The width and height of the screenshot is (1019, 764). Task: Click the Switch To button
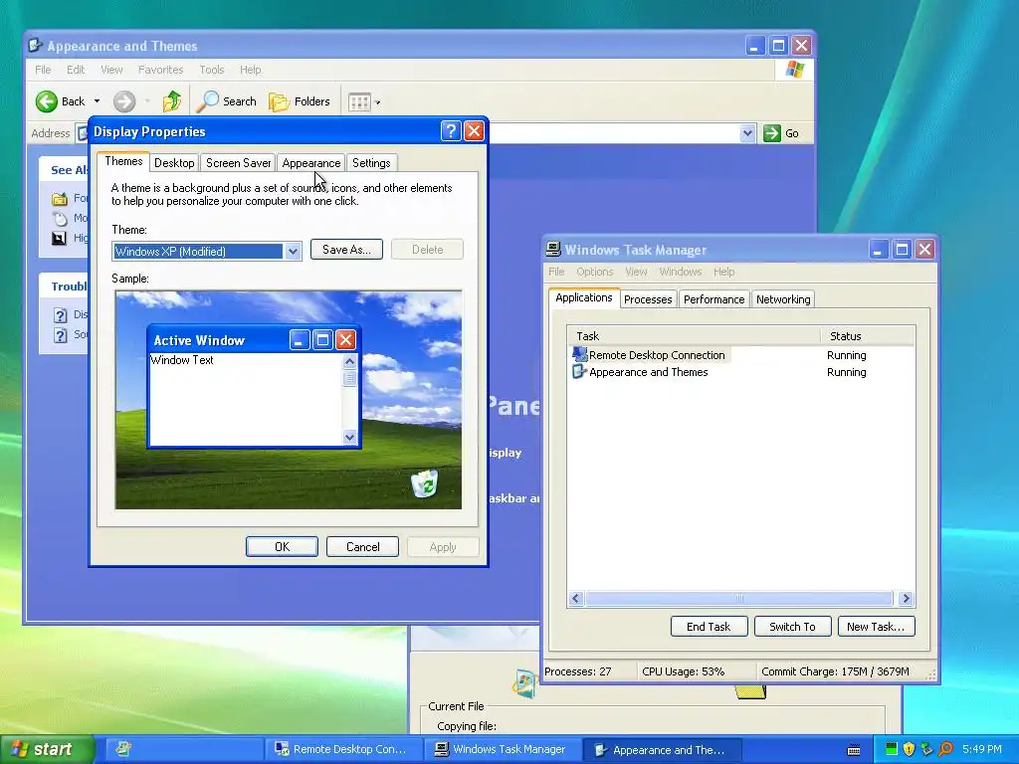pos(792,627)
